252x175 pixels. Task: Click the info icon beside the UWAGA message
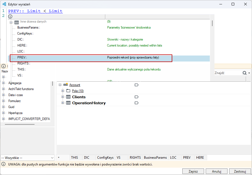click(3, 164)
